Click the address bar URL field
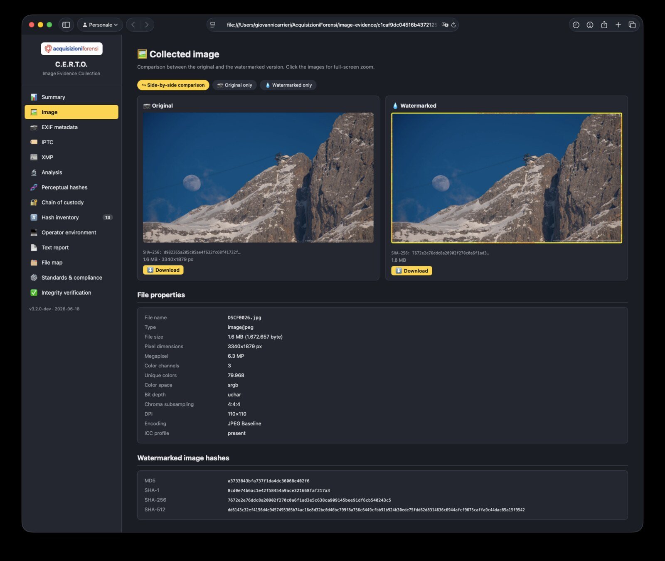This screenshot has width=665, height=561. [x=332, y=25]
